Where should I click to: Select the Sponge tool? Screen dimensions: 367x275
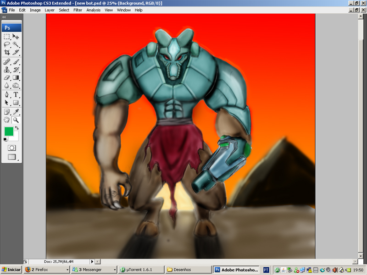pos(16,85)
